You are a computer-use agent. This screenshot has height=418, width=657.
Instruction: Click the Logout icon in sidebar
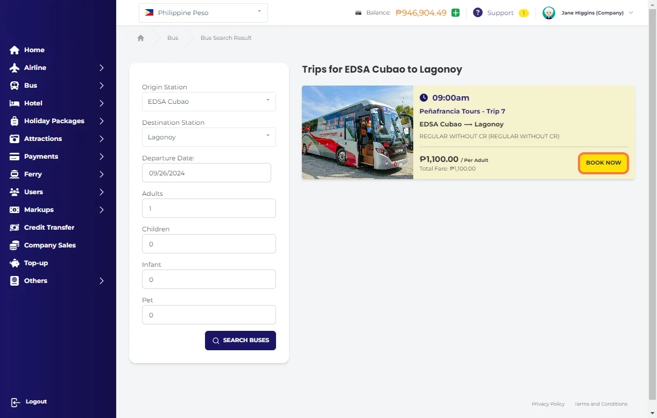point(15,402)
